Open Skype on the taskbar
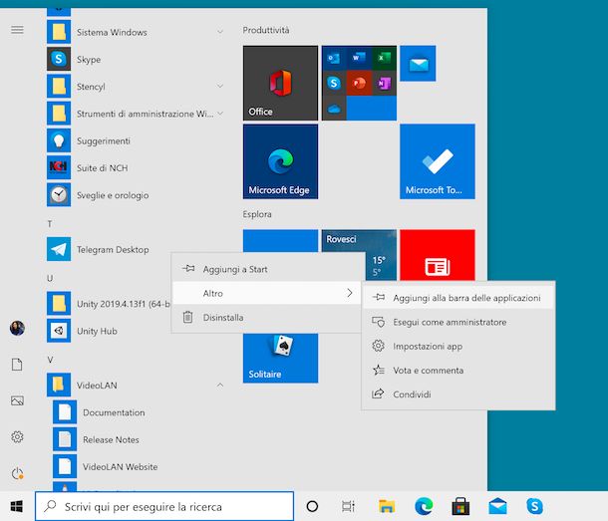This screenshot has height=521, width=608. pyautogui.click(x=534, y=506)
